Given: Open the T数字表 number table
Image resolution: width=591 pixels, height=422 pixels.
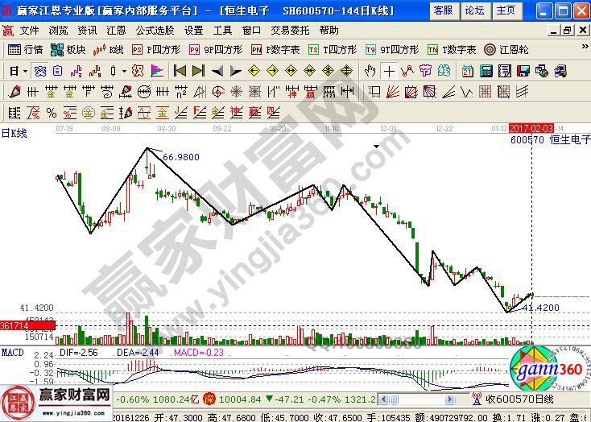Looking at the screenshot, I should tap(451, 50).
